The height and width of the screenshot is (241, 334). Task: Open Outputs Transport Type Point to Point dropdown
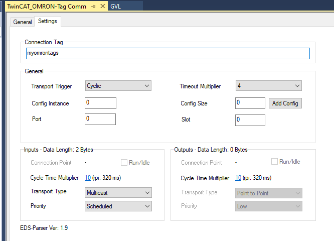[269, 193]
